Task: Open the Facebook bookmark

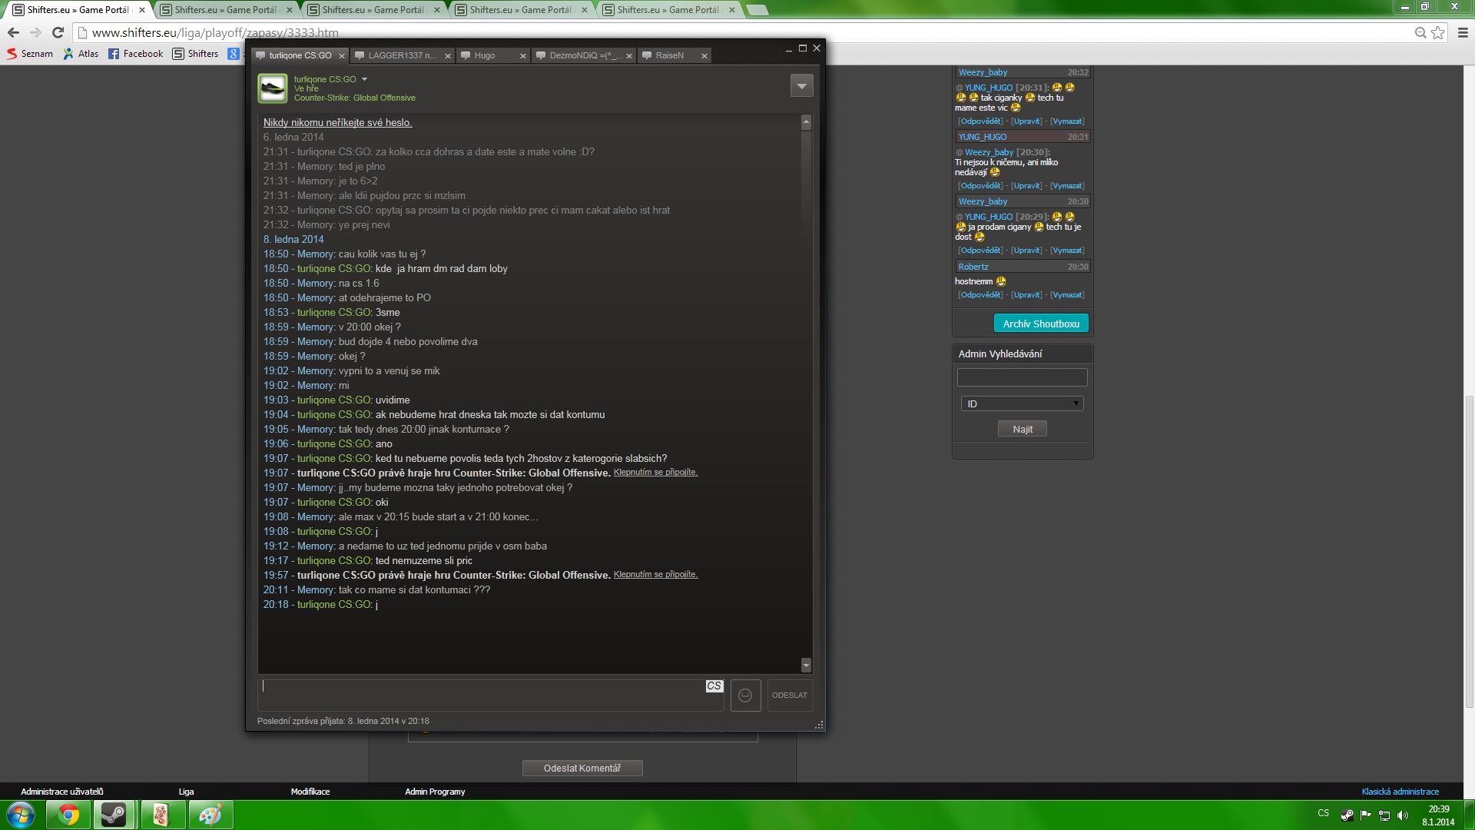Action: (x=136, y=54)
